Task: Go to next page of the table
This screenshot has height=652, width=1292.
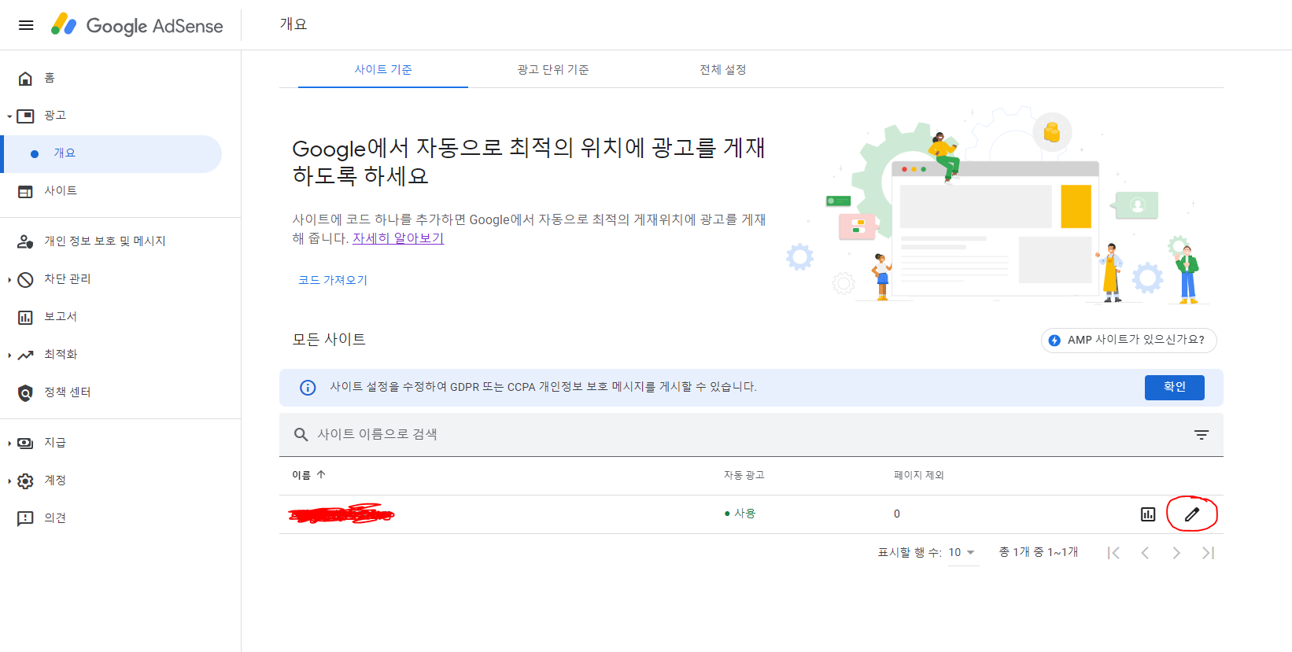Action: coord(1176,553)
